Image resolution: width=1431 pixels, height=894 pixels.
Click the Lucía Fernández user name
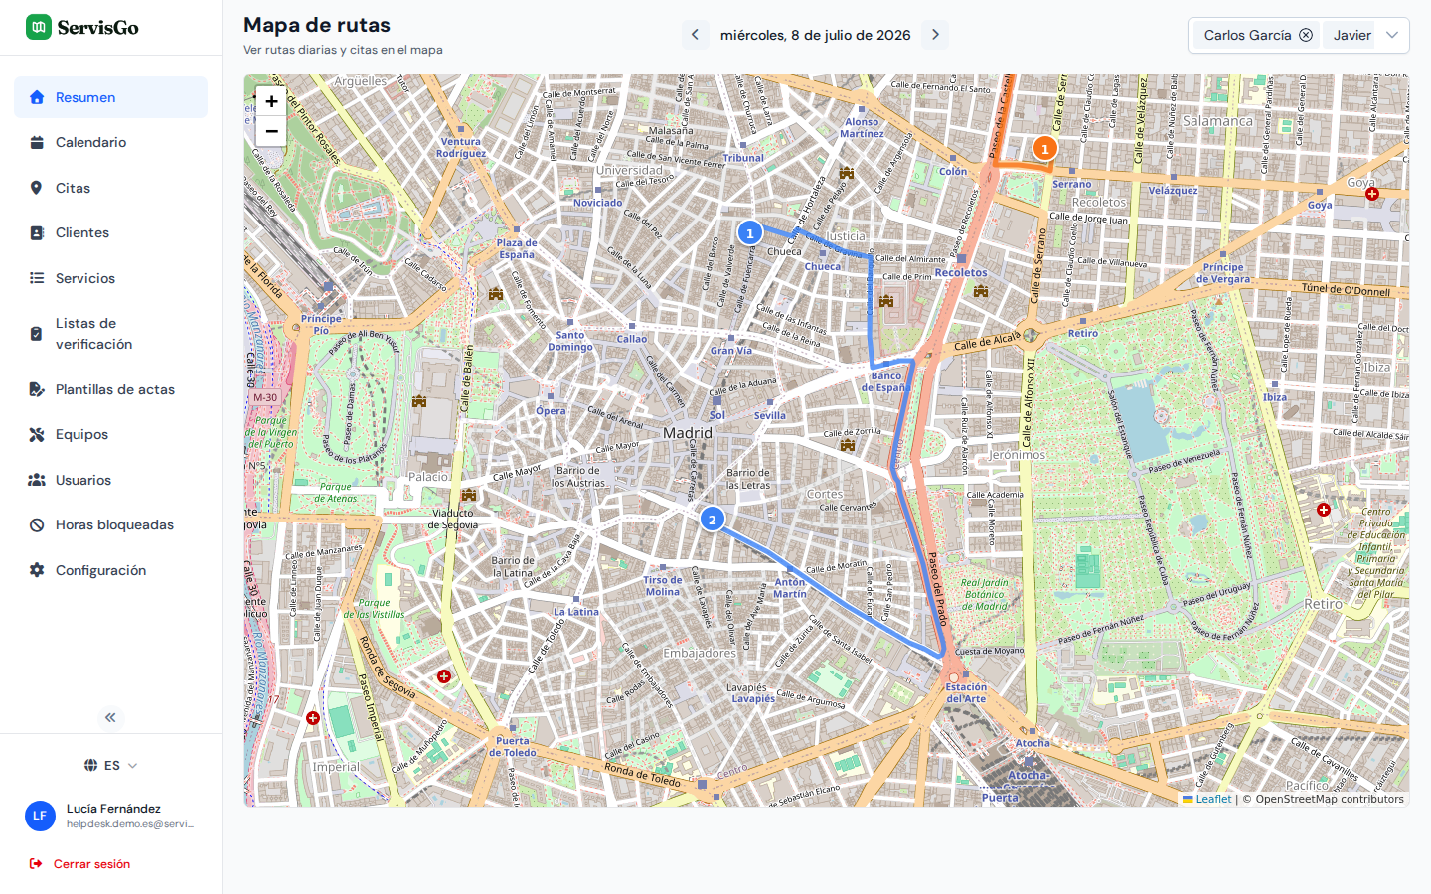[113, 809]
